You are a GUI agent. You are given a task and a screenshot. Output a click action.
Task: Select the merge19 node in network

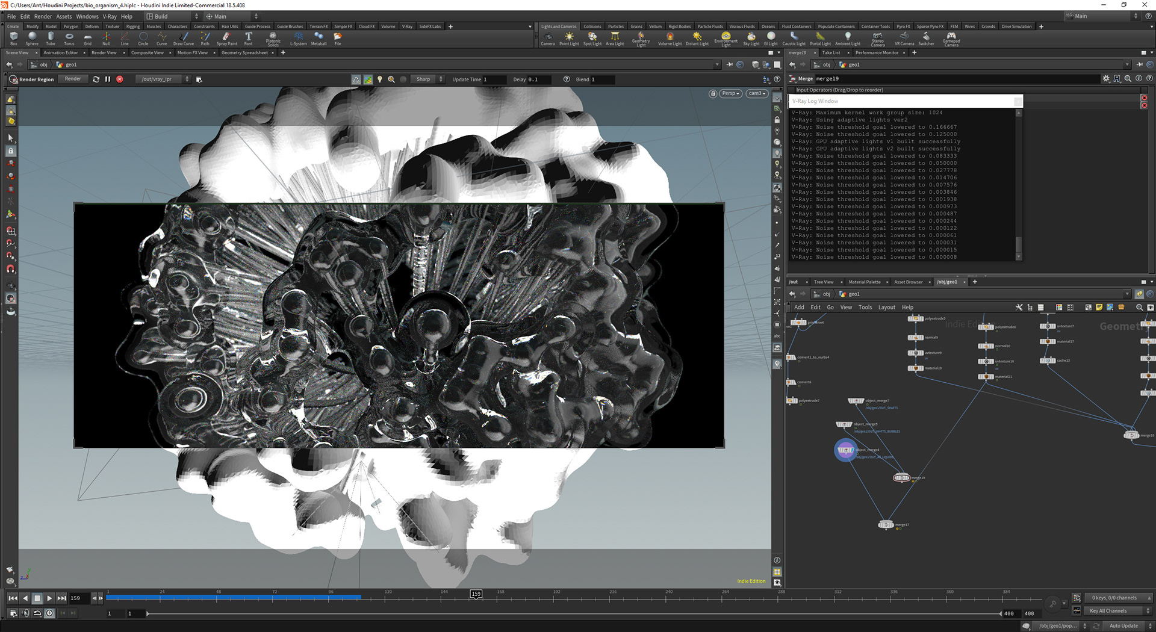[901, 478]
